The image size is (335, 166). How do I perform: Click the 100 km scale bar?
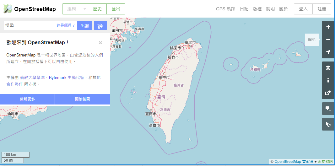(x=15, y=155)
